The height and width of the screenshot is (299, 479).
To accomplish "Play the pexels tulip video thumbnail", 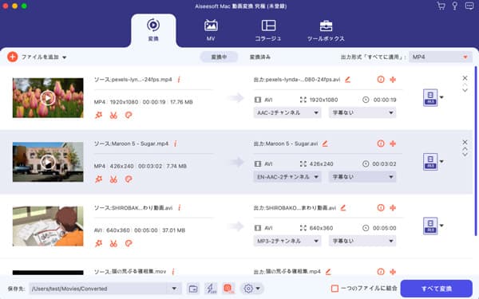I will pyautogui.click(x=48, y=98).
